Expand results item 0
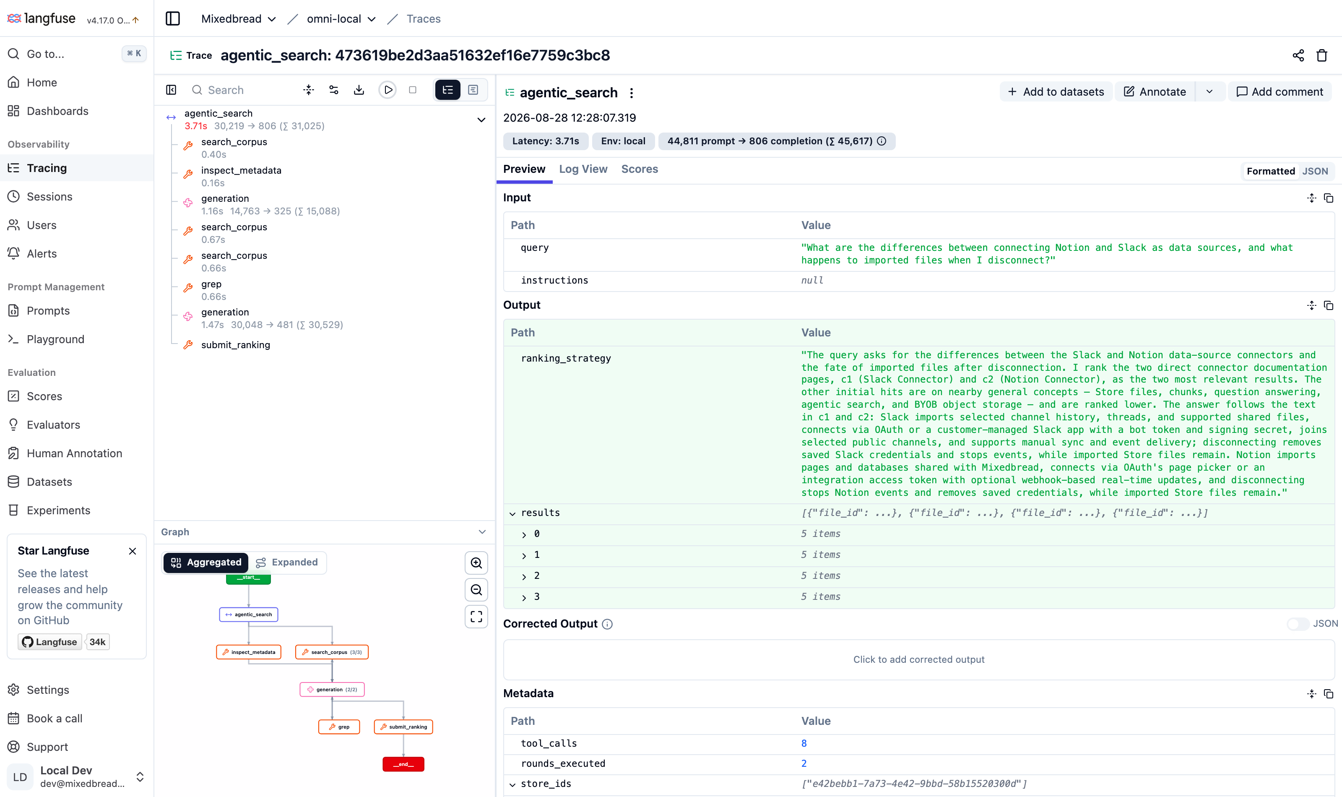1342x797 pixels. tap(525, 534)
